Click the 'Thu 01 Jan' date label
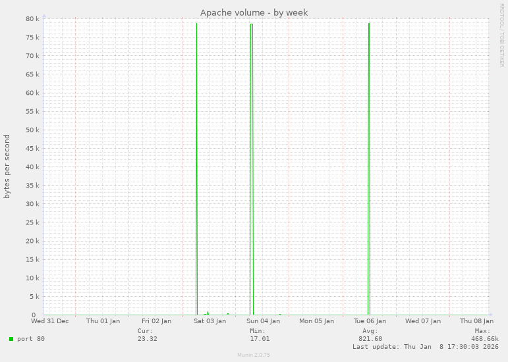Viewport: 508px width, 362px height. (103, 321)
